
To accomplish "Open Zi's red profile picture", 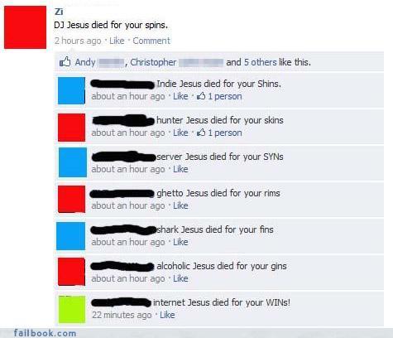I will click(25, 27).
